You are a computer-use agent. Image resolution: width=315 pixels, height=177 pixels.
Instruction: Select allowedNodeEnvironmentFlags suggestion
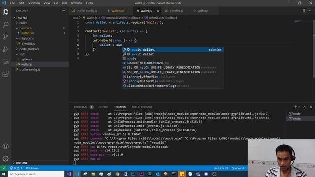pos(173,86)
